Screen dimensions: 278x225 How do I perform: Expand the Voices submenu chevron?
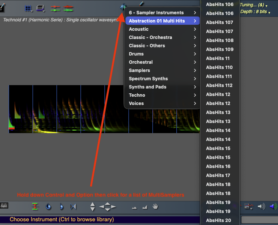pos(195,103)
